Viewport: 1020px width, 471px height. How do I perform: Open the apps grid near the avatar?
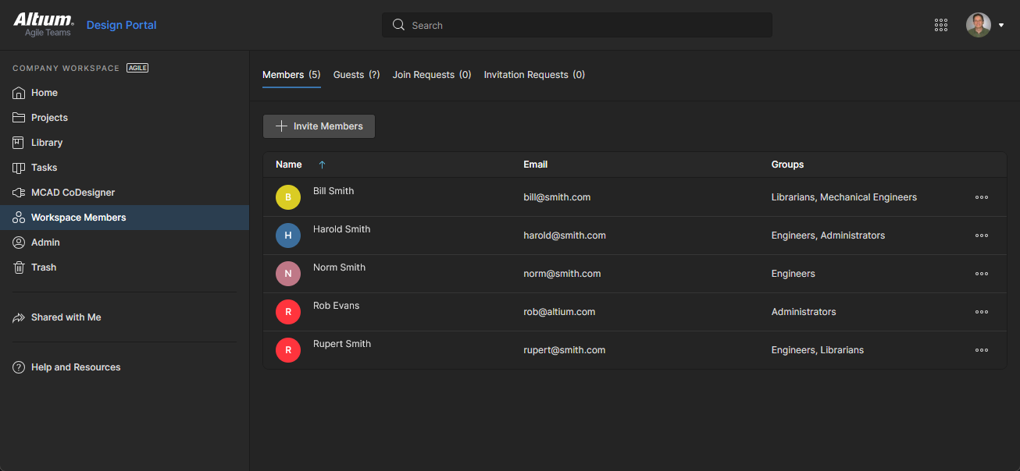coord(940,24)
